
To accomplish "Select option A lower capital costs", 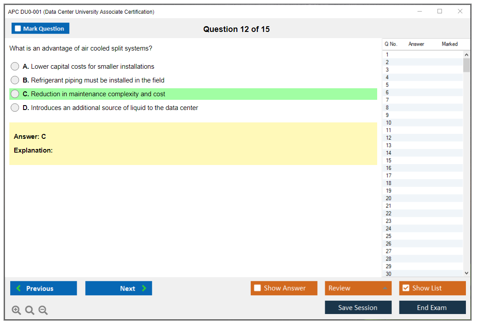I will [15, 67].
